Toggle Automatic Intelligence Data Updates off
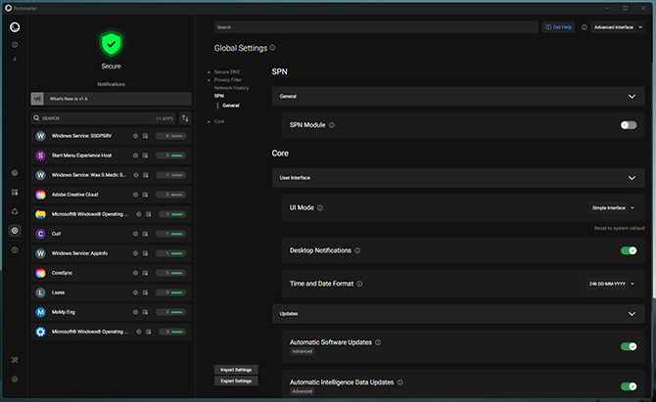The width and height of the screenshot is (656, 402). (x=629, y=386)
